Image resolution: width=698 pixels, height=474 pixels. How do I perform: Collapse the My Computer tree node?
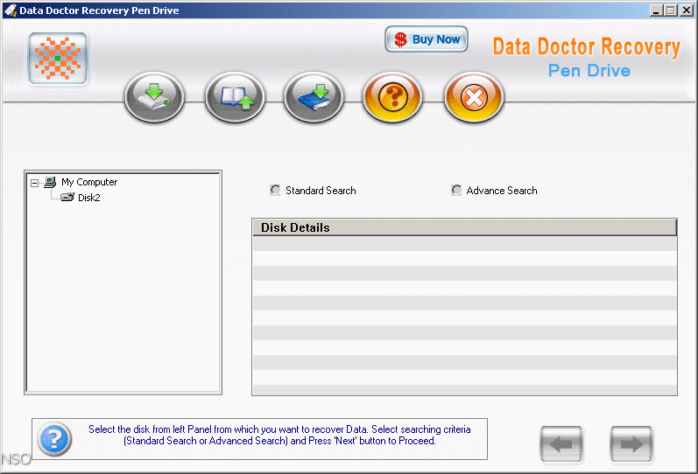(34, 183)
